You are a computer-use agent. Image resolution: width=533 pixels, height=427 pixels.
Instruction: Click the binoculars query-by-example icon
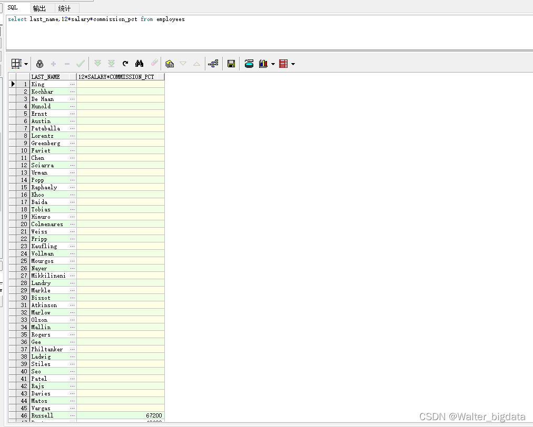coord(140,64)
